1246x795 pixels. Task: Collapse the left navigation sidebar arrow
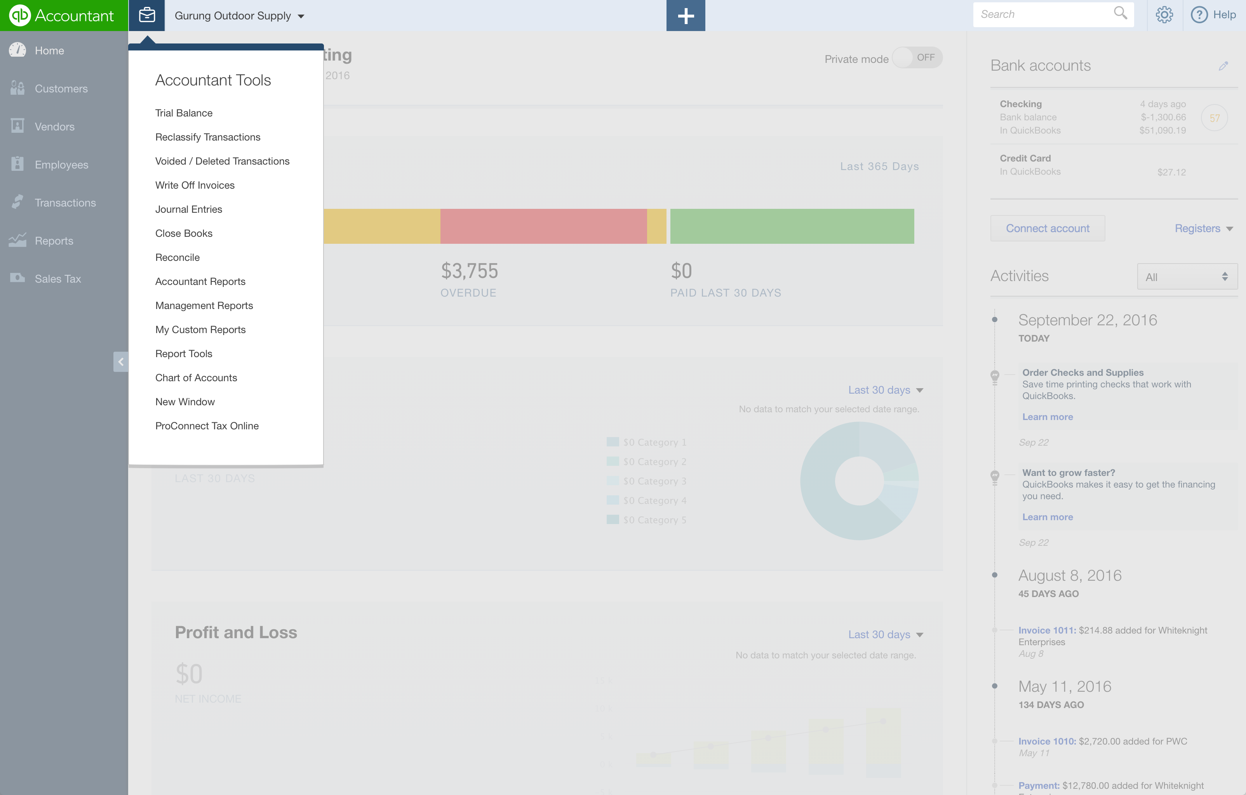(x=120, y=361)
